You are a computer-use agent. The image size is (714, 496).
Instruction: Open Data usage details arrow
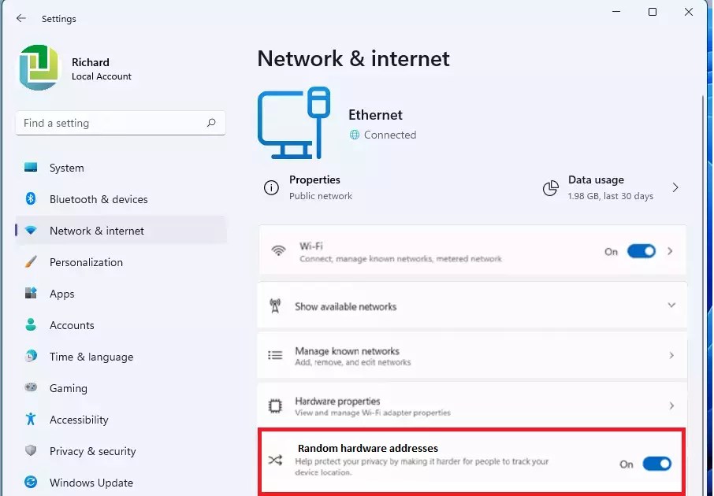[675, 187]
